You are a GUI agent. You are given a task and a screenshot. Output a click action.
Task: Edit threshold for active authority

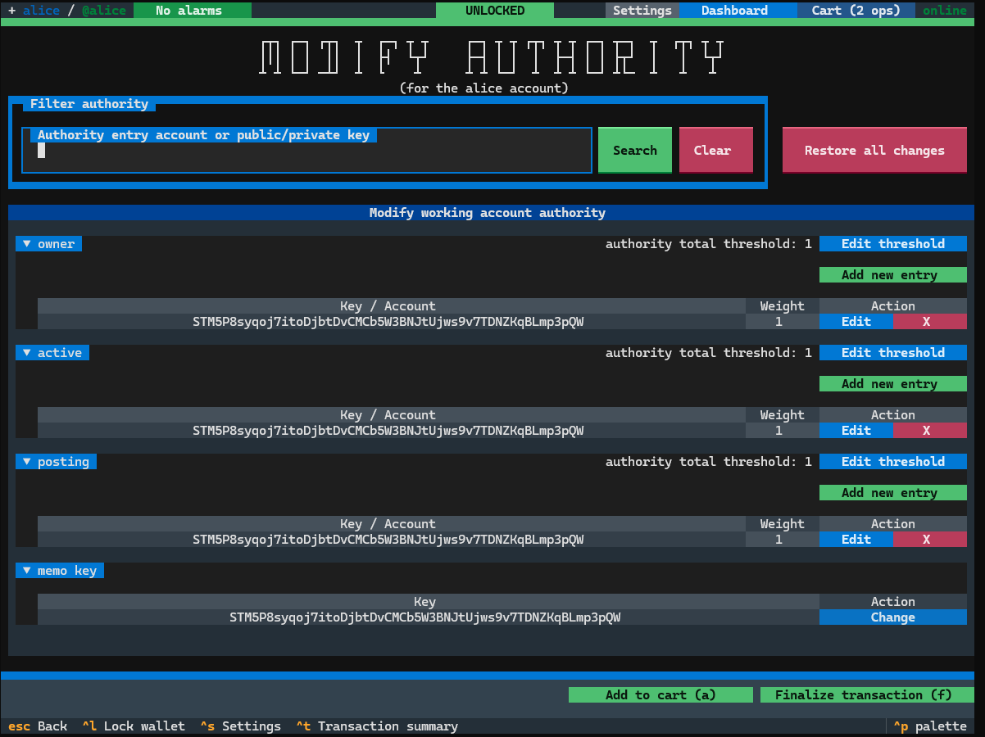(893, 353)
